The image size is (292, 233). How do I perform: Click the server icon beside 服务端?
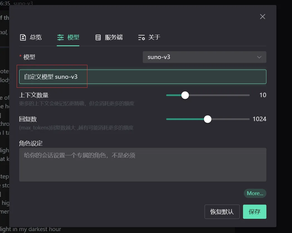[98, 37]
